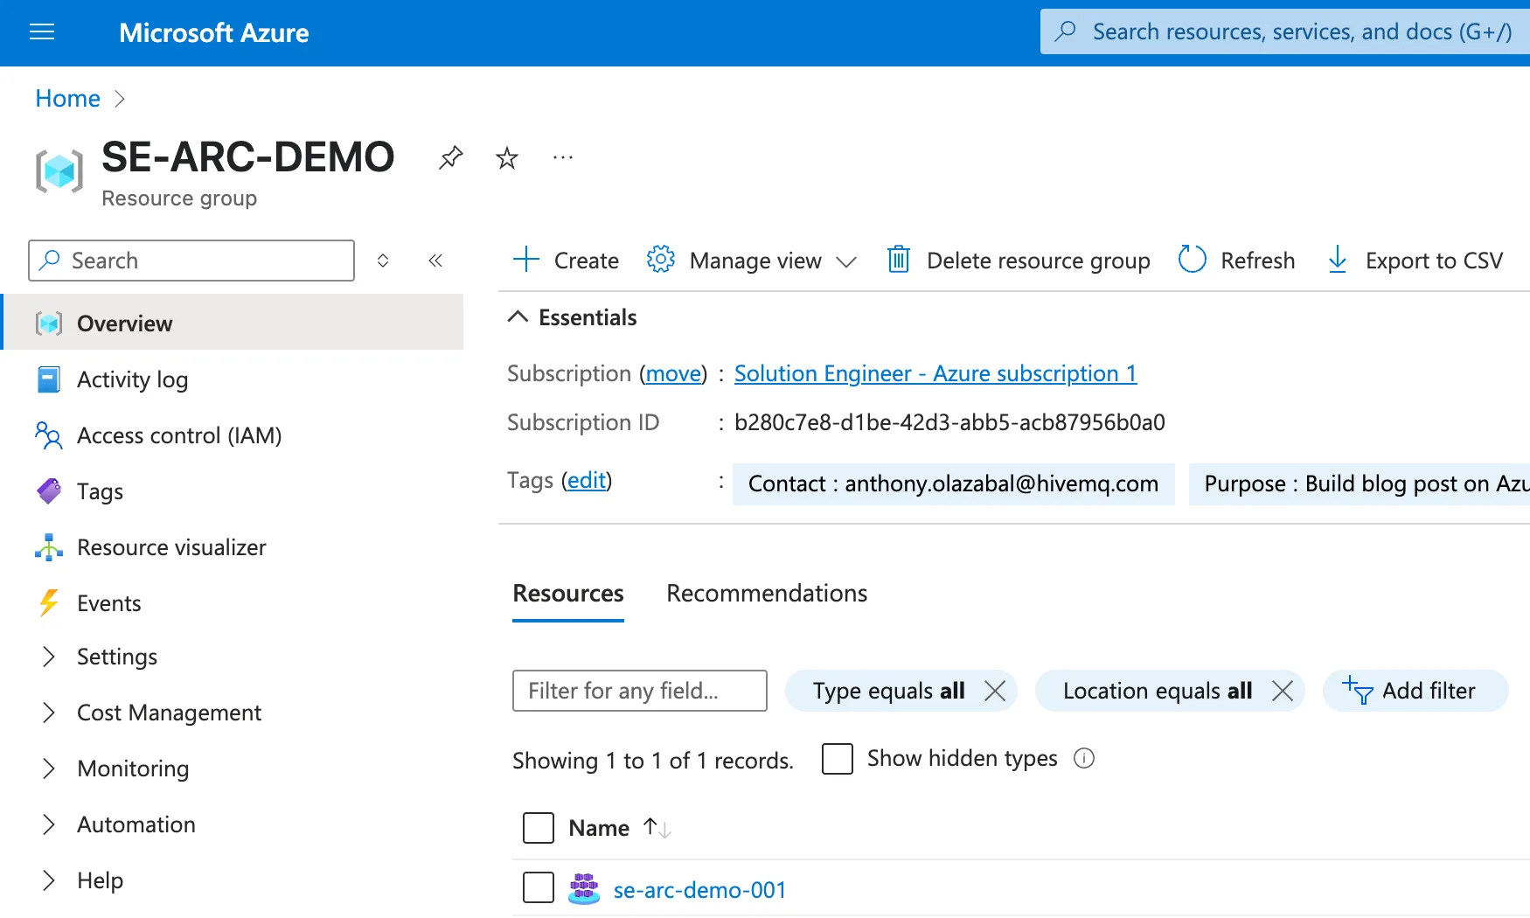Click the Events lightning bolt icon
This screenshot has width=1530, height=918.
[49, 603]
